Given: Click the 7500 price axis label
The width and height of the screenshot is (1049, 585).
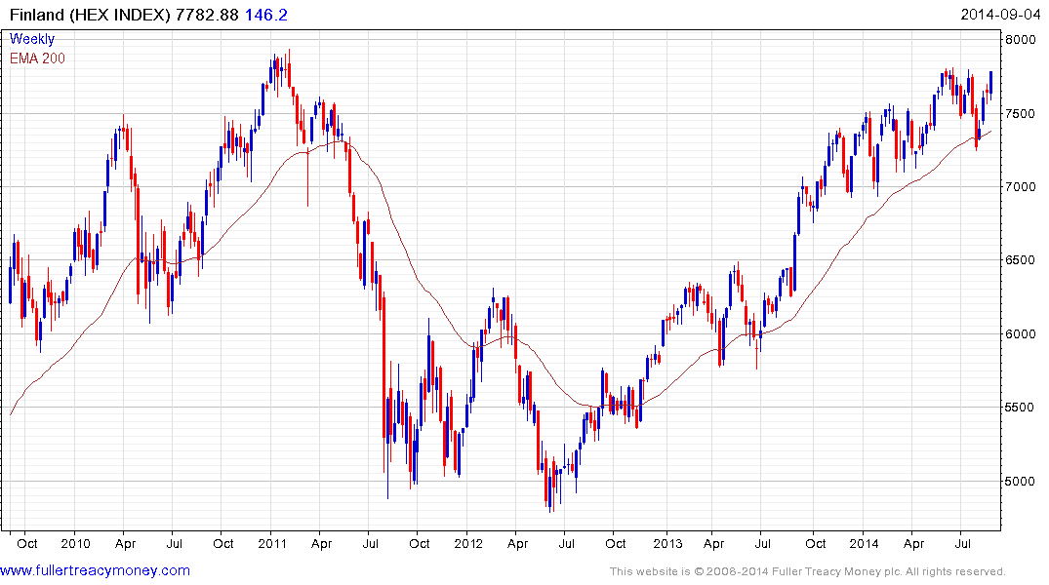Looking at the screenshot, I should (x=1021, y=114).
